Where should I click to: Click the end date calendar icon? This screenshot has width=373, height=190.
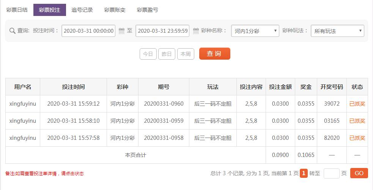coord(196,31)
